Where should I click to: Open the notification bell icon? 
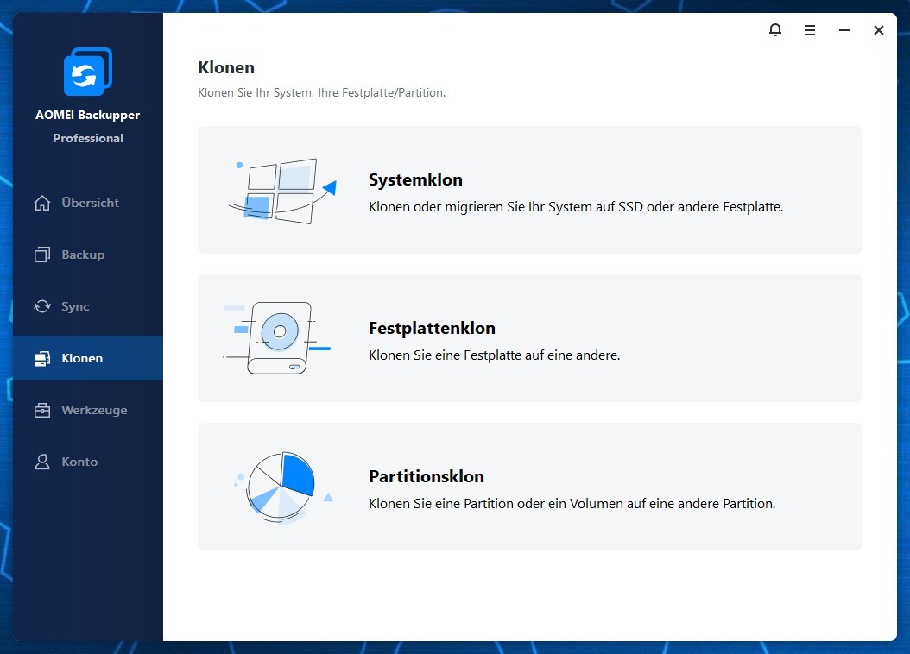(774, 30)
